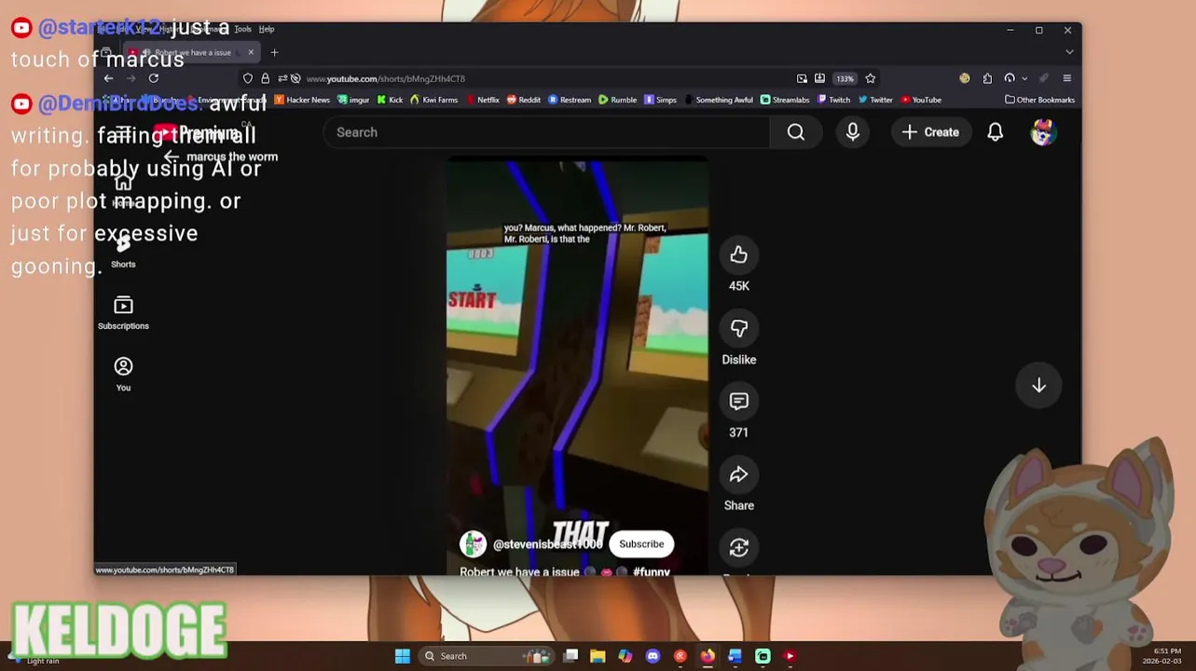Focus the YouTube Search field
This screenshot has height=671, width=1196.
click(546, 132)
